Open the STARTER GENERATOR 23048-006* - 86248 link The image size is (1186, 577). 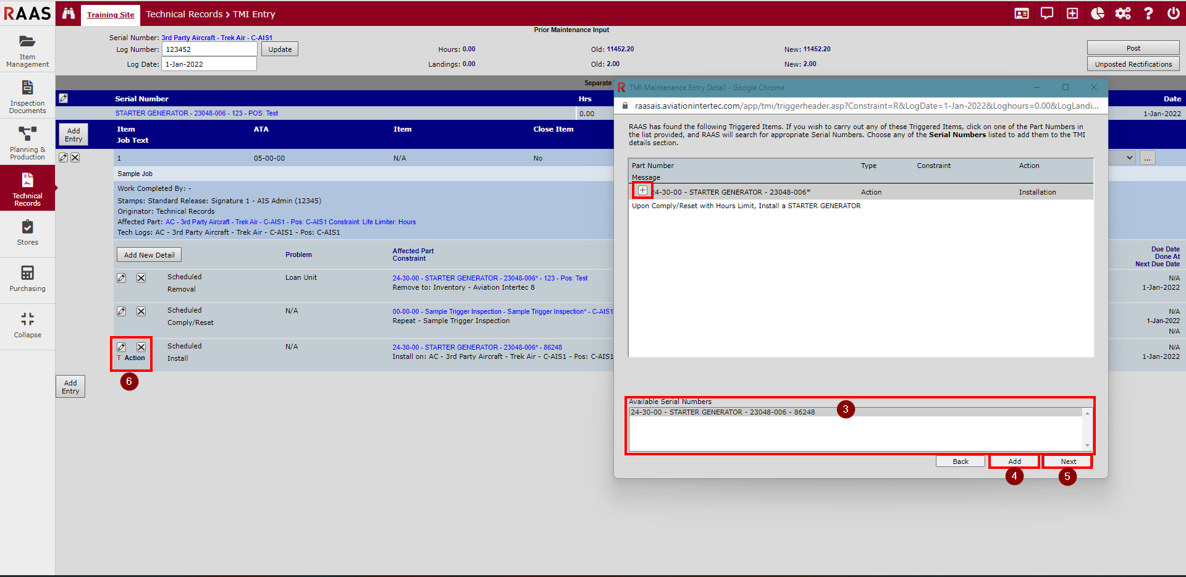pos(477,347)
